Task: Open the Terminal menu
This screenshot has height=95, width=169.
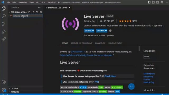Action: (x=52, y=2)
